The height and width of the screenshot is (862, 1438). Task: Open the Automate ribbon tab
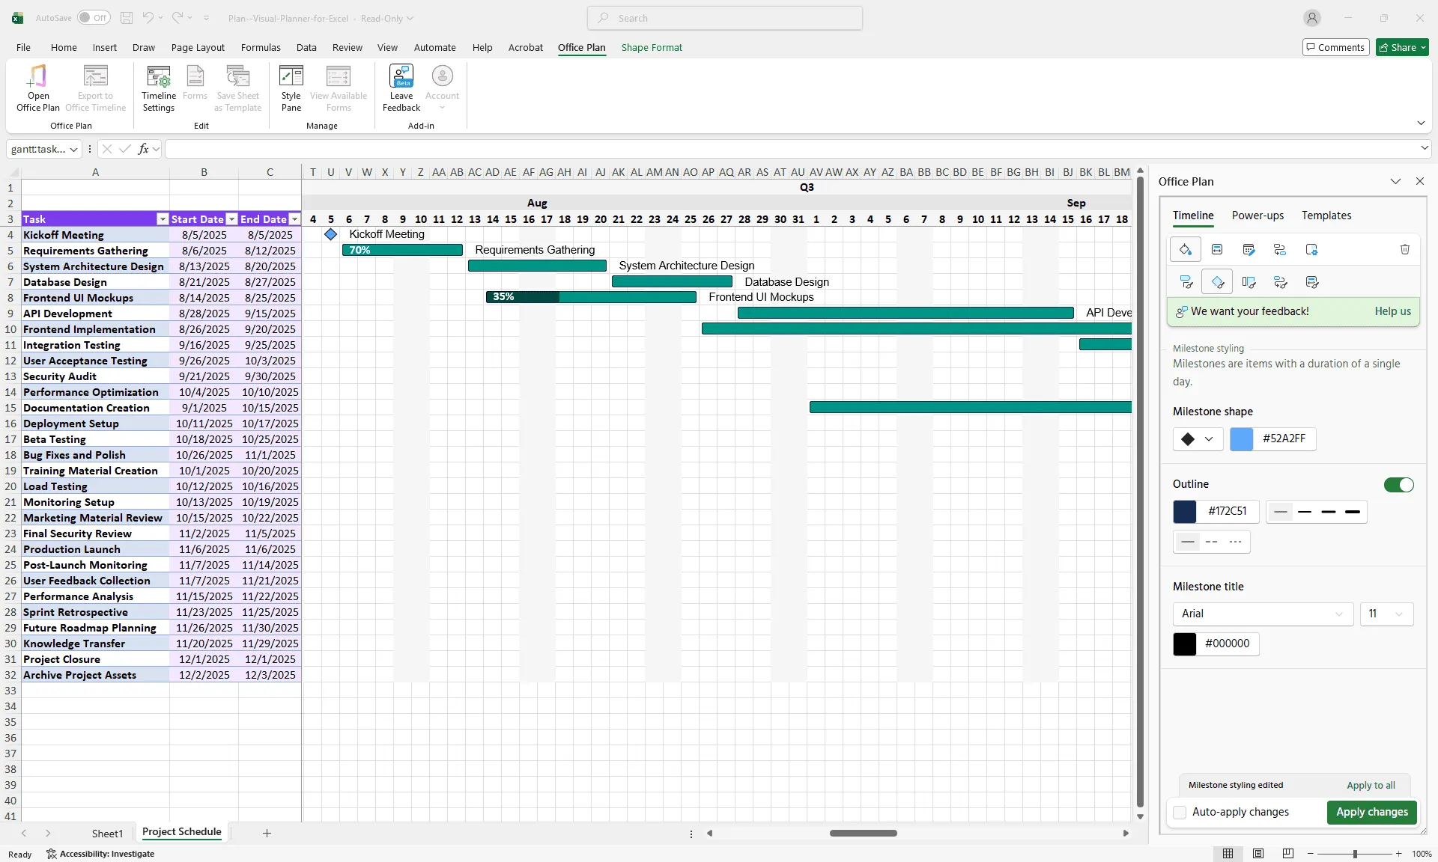point(434,47)
